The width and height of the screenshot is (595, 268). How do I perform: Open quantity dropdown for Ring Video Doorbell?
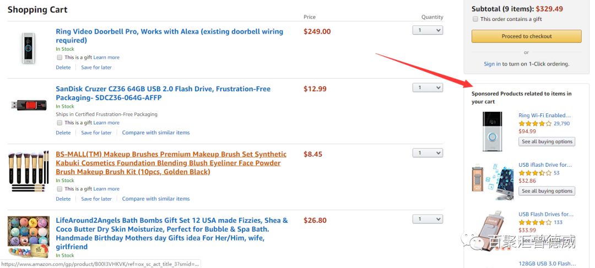428,31
